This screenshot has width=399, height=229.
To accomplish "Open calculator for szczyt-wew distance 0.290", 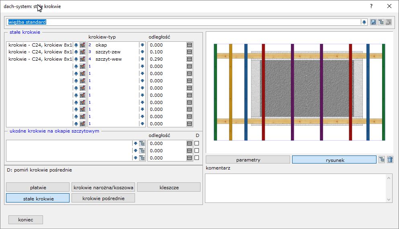I will [189, 59].
